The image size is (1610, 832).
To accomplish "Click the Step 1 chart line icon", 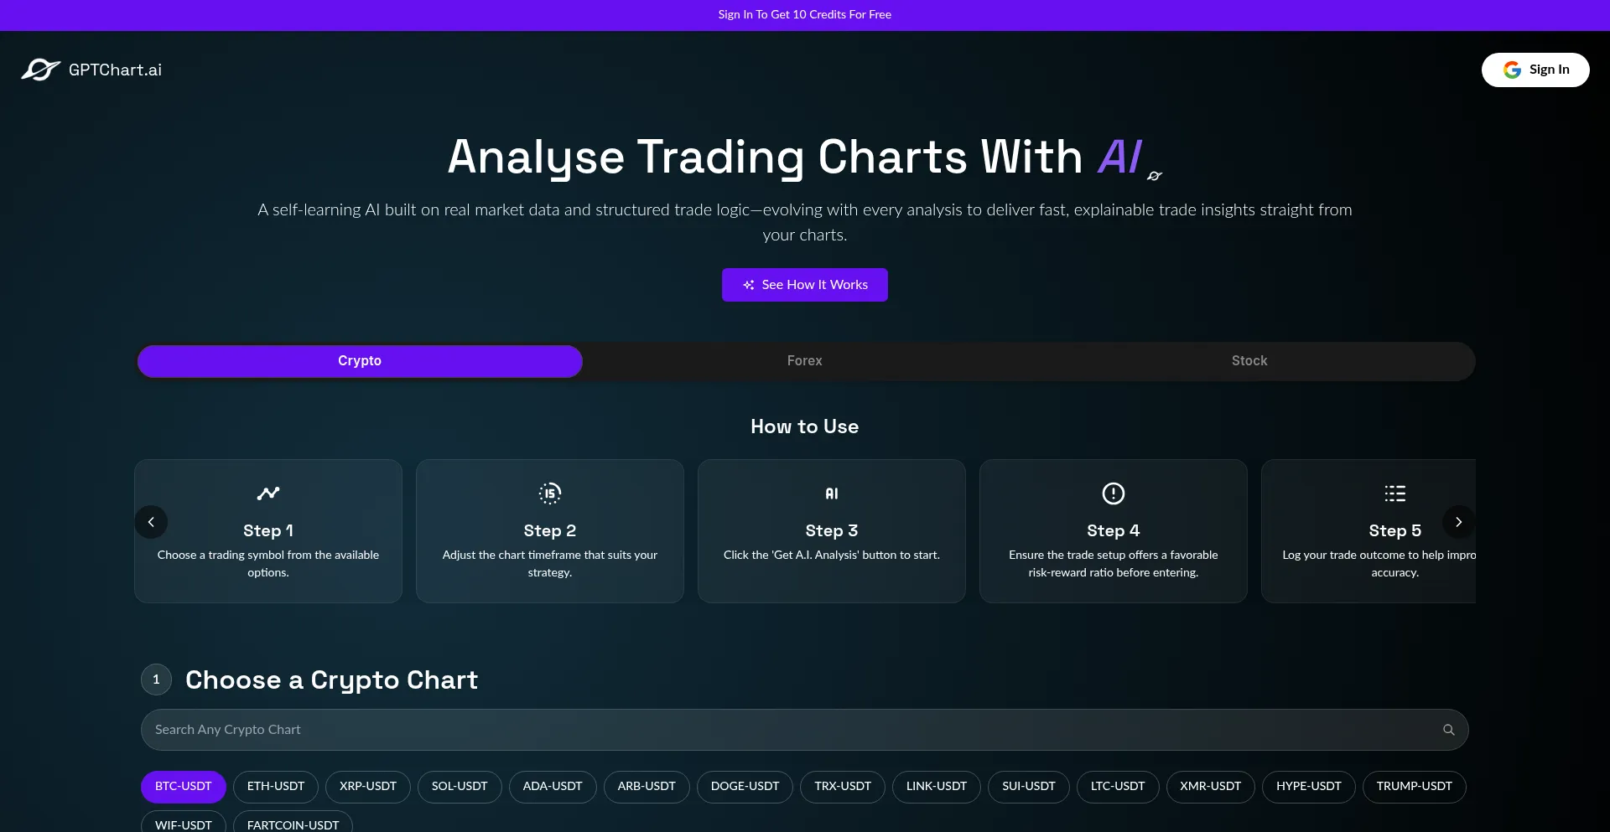I will tap(268, 494).
